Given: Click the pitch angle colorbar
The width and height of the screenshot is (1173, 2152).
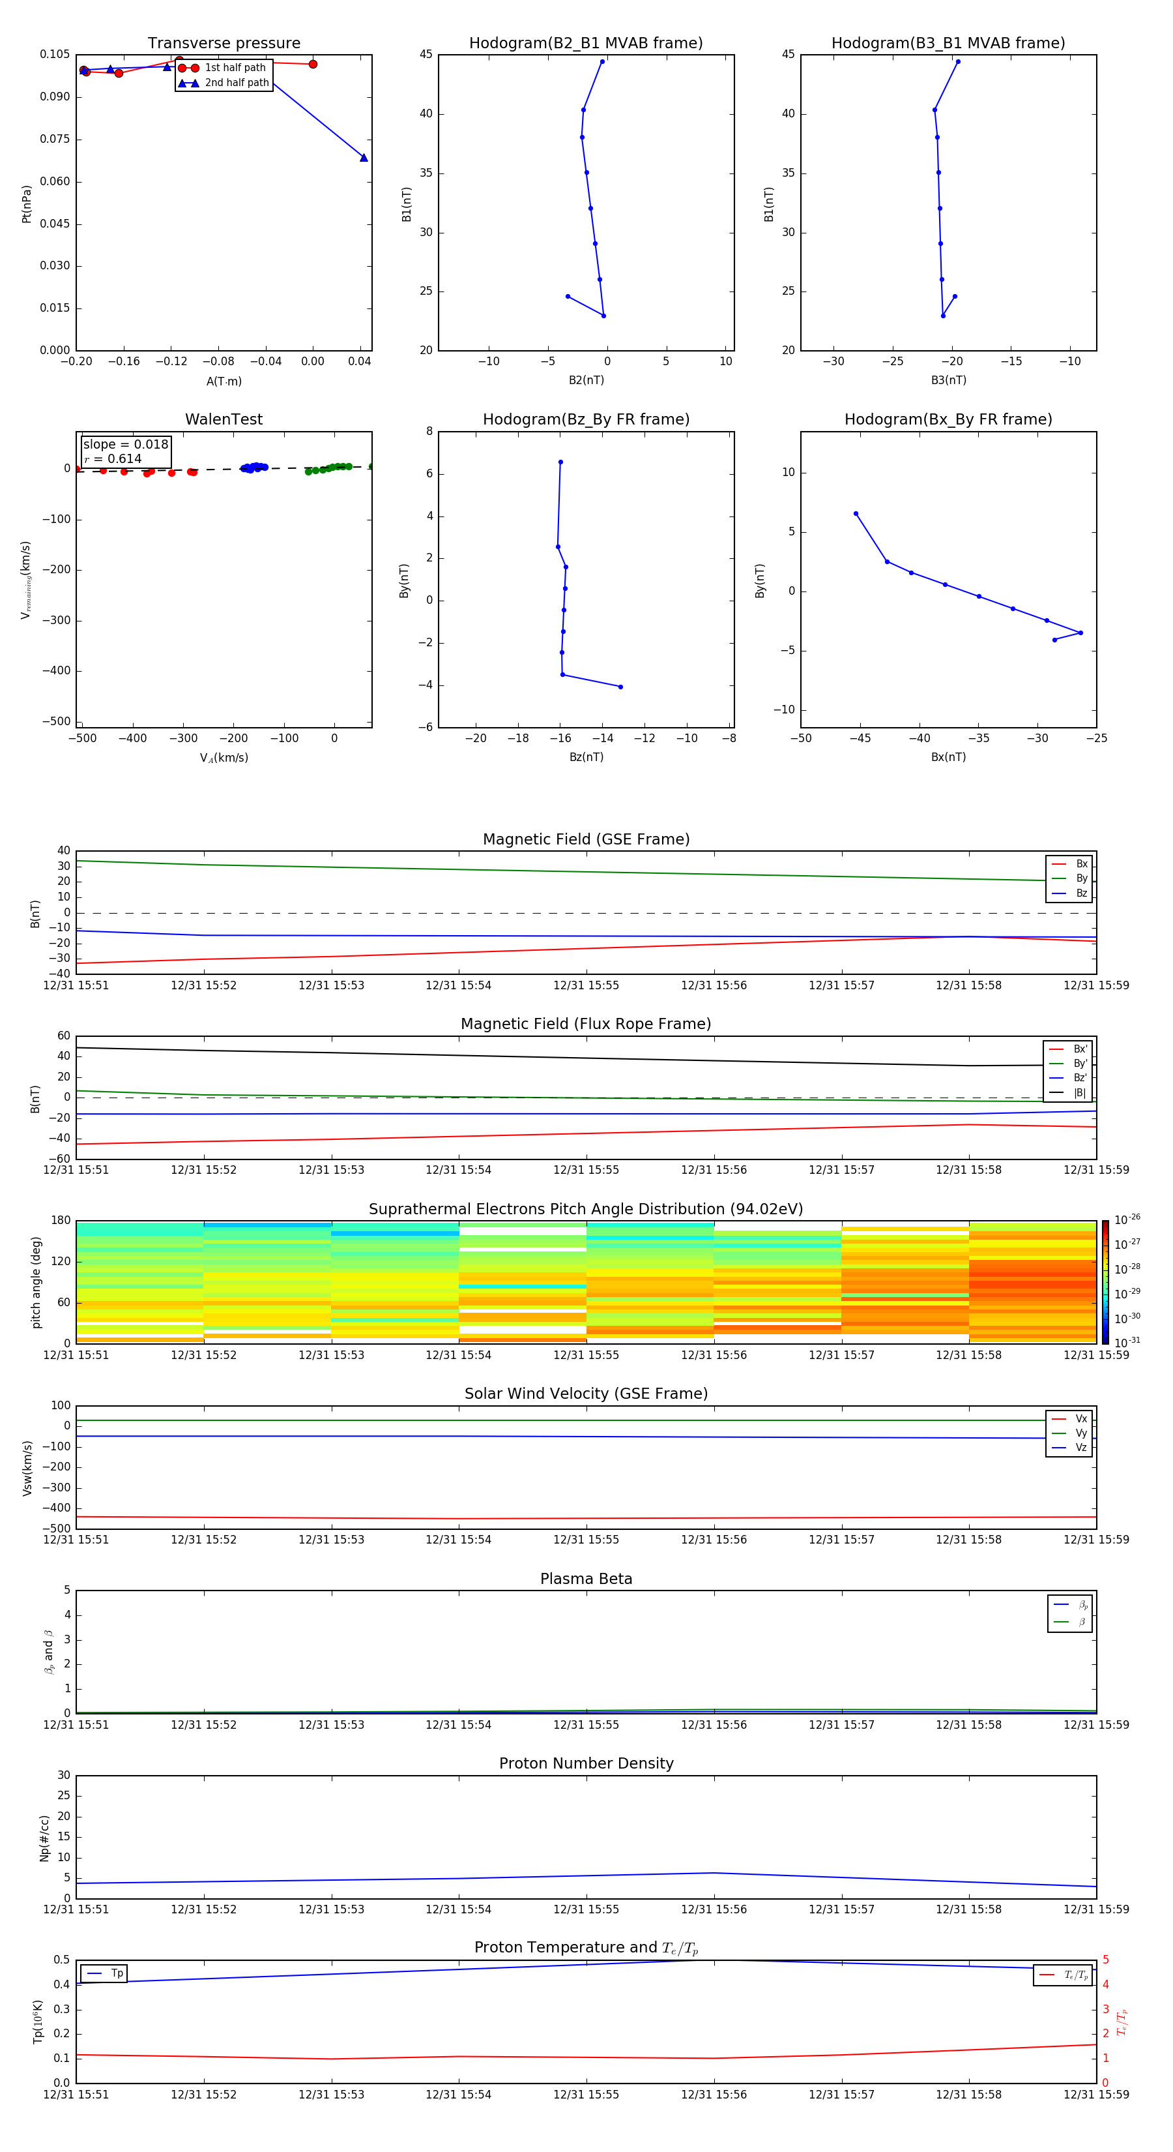Looking at the screenshot, I should [x=1105, y=1281].
